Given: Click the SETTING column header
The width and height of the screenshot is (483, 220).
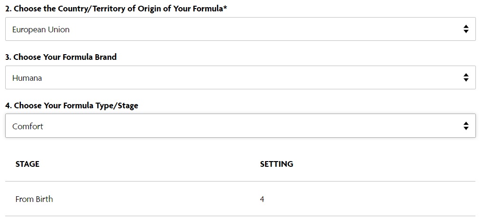Looking at the screenshot, I should coord(276,164).
